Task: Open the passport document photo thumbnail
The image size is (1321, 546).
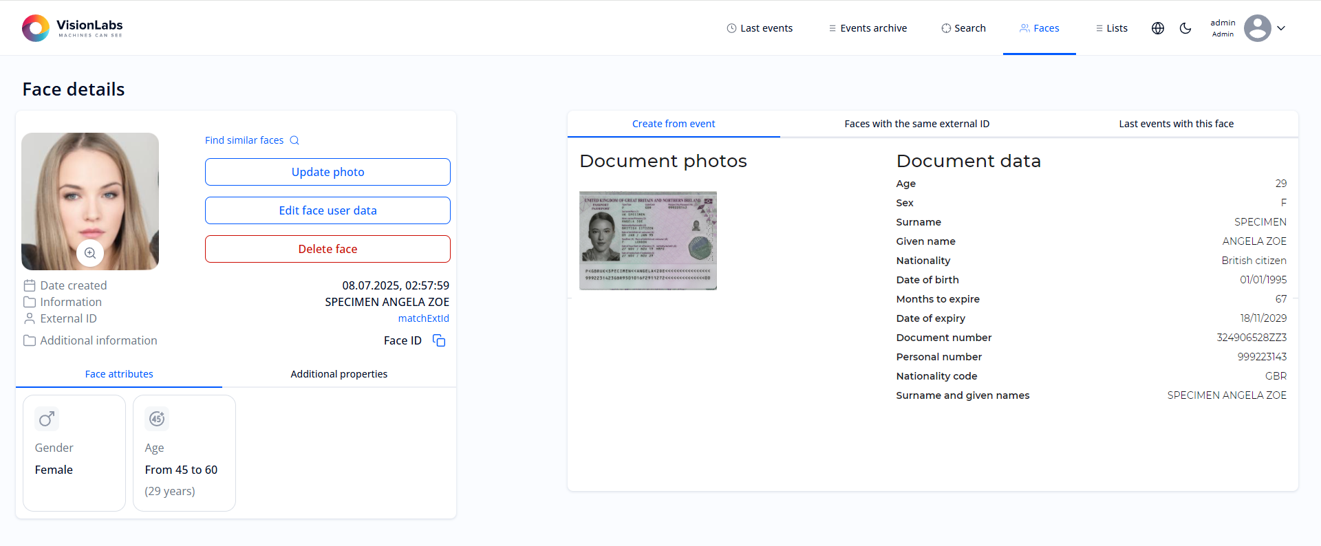Action: 648,241
